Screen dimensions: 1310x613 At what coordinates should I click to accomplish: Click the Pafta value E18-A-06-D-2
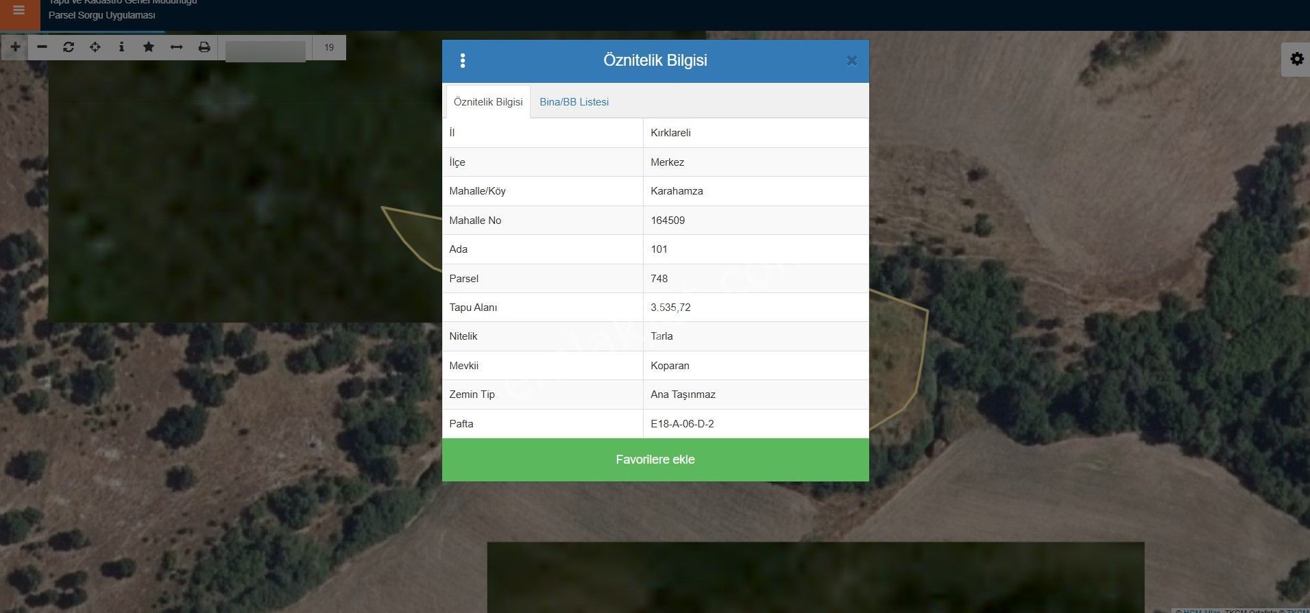coord(682,424)
